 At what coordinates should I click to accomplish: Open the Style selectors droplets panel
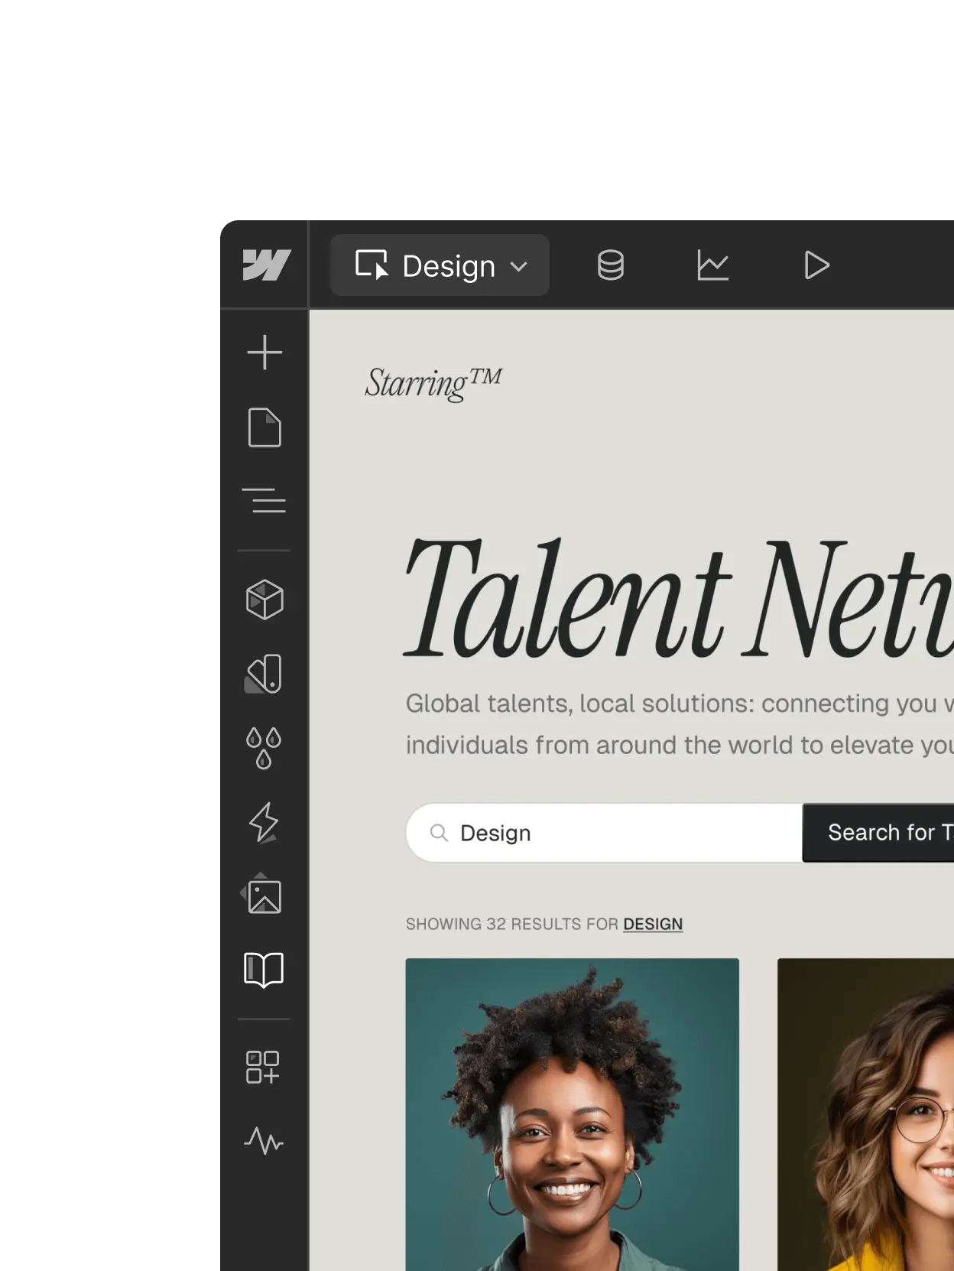pyautogui.click(x=264, y=747)
